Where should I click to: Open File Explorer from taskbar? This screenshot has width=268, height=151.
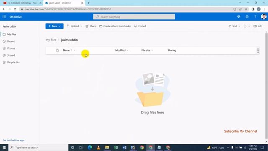pos(107,147)
